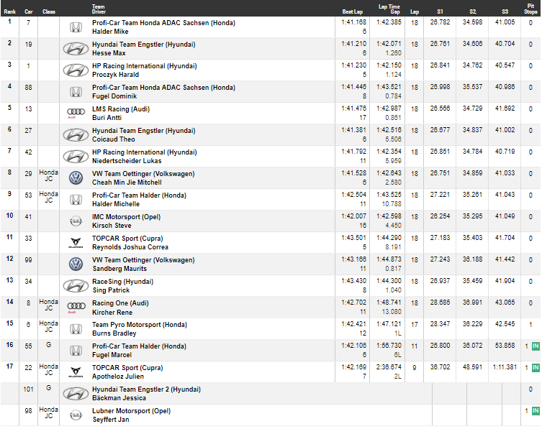Screen dimensions: 542x429
Task: Click Honda JC class for Kircher Rene
Action: (x=49, y=305)
